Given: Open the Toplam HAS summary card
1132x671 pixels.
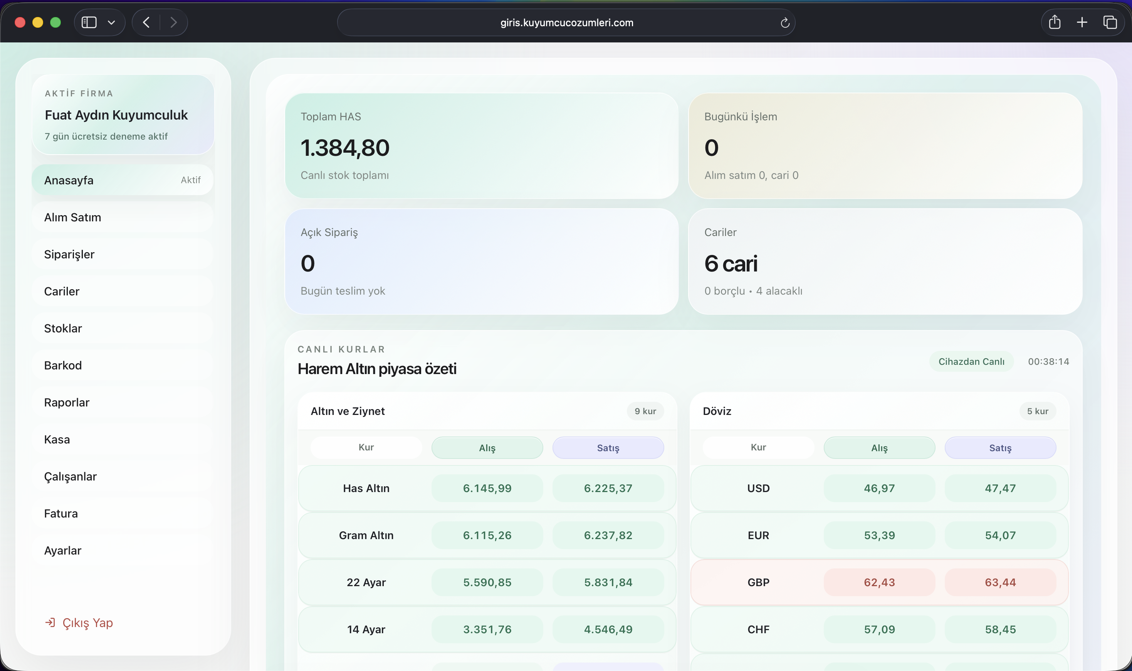Looking at the screenshot, I should coord(482,146).
